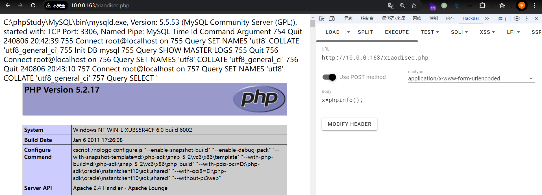Image resolution: width=542 pixels, height=195 pixels.
Task: Bookmark this page with the star icon
Action: click(x=414, y=5)
